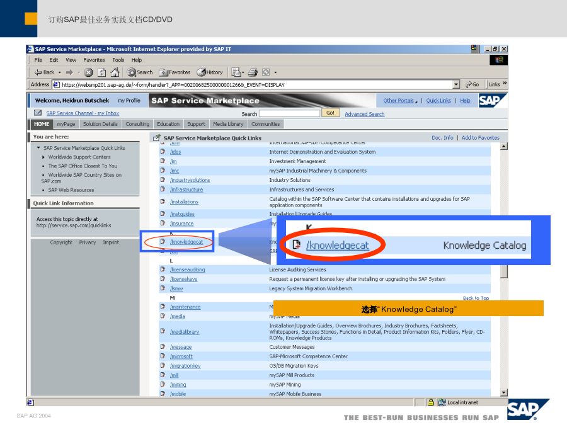Open Back button history dropdown arrow

pos(60,72)
